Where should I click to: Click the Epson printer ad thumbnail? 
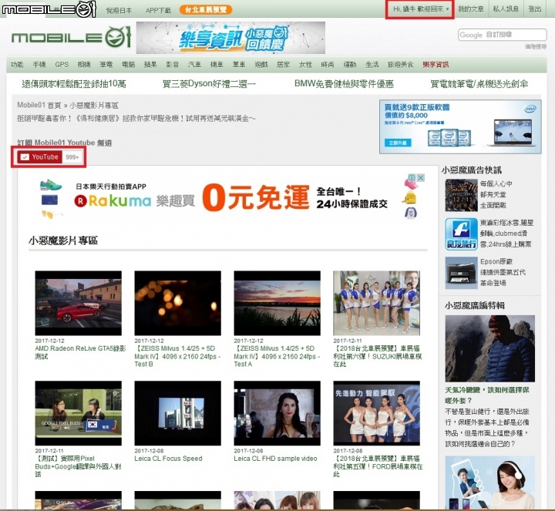click(x=461, y=273)
